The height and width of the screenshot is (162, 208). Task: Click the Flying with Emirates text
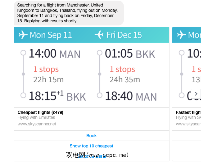click(x=36, y=118)
